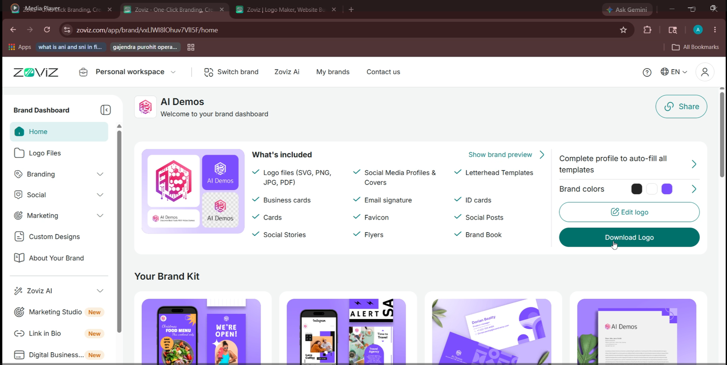Click Switch brand in top navigation
Viewport: 727px width, 365px height.
coord(231,72)
